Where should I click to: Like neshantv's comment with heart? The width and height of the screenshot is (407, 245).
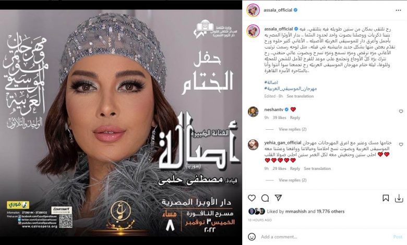click(x=401, y=112)
